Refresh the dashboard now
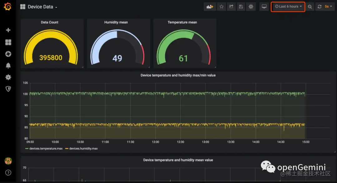The height and width of the screenshot is (183, 337). point(320,7)
